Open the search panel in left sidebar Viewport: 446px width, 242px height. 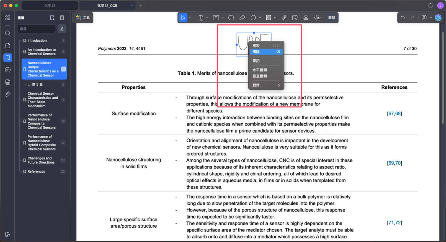click(8, 33)
